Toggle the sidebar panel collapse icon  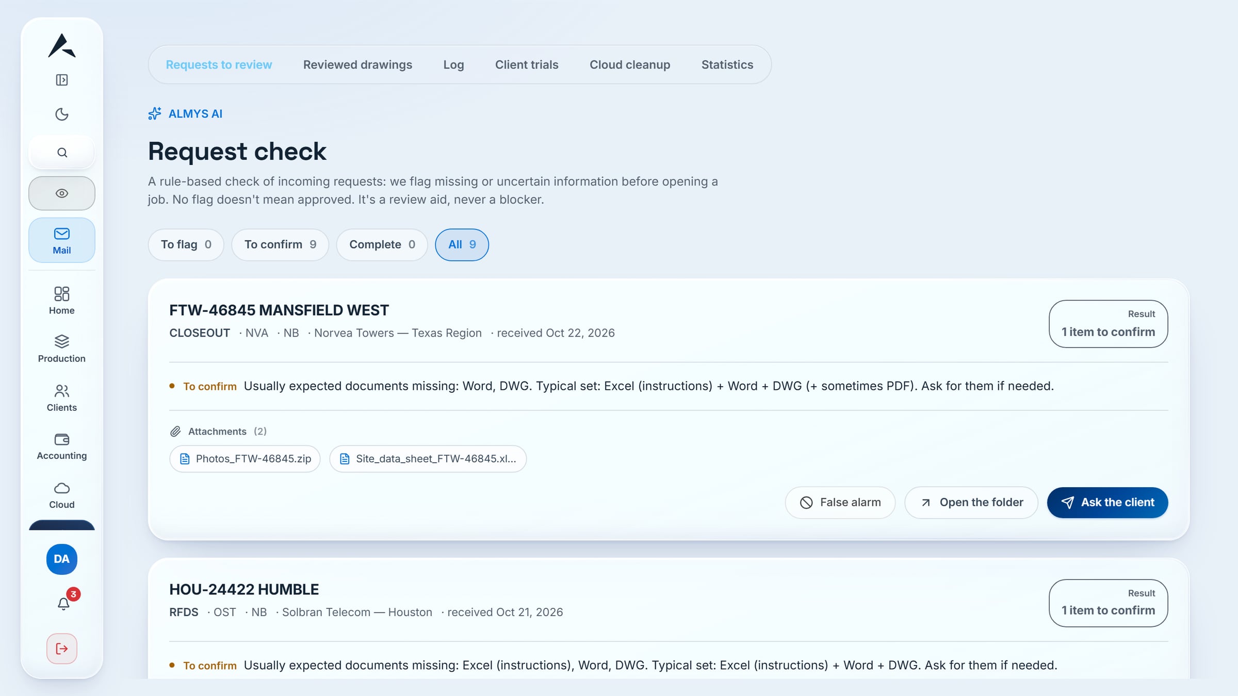tap(62, 80)
